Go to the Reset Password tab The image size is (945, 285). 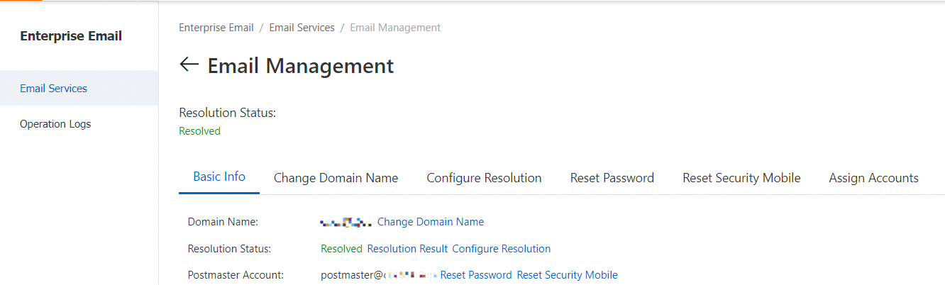pos(612,178)
